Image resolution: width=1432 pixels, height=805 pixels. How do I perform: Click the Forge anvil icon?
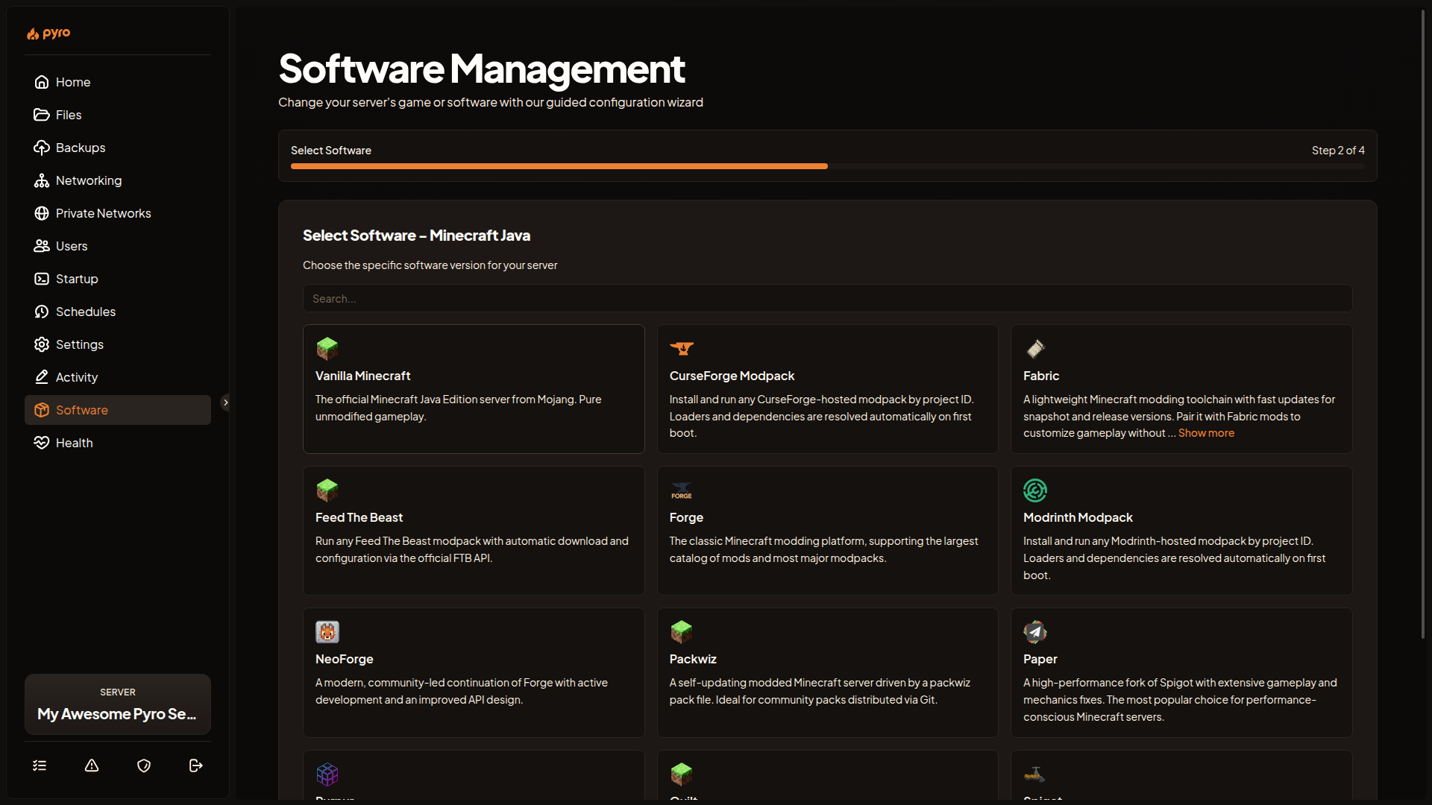click(682, 490)
